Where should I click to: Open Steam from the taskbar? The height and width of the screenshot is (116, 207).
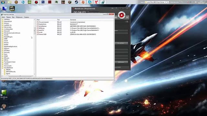pyautogui.click(x=76, y=2)
